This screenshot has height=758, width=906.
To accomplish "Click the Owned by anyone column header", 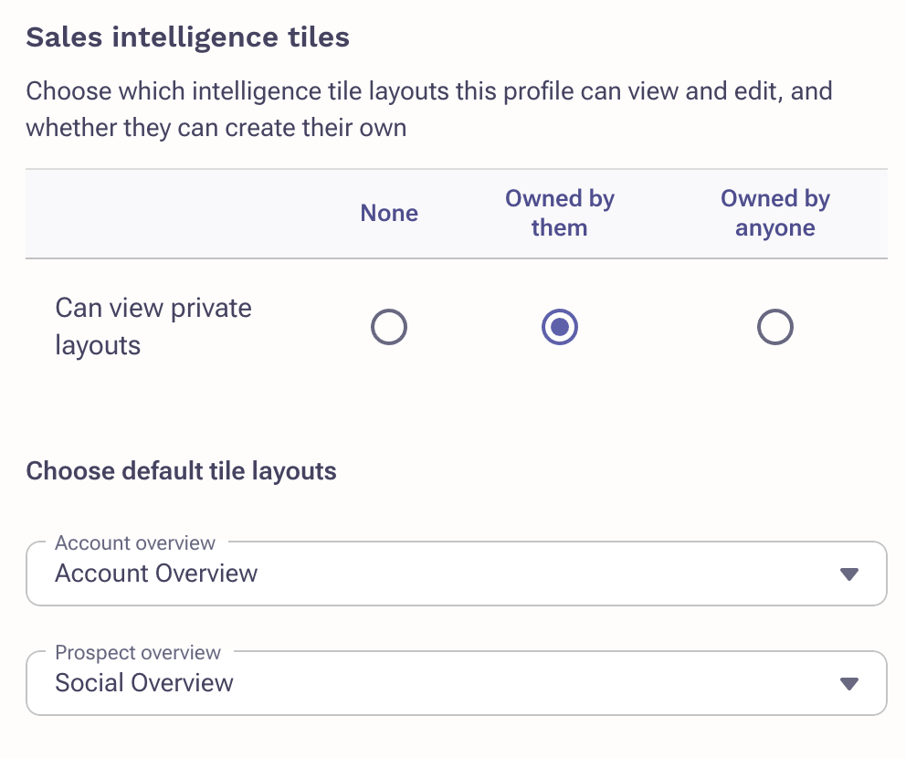I will point(775,213).
